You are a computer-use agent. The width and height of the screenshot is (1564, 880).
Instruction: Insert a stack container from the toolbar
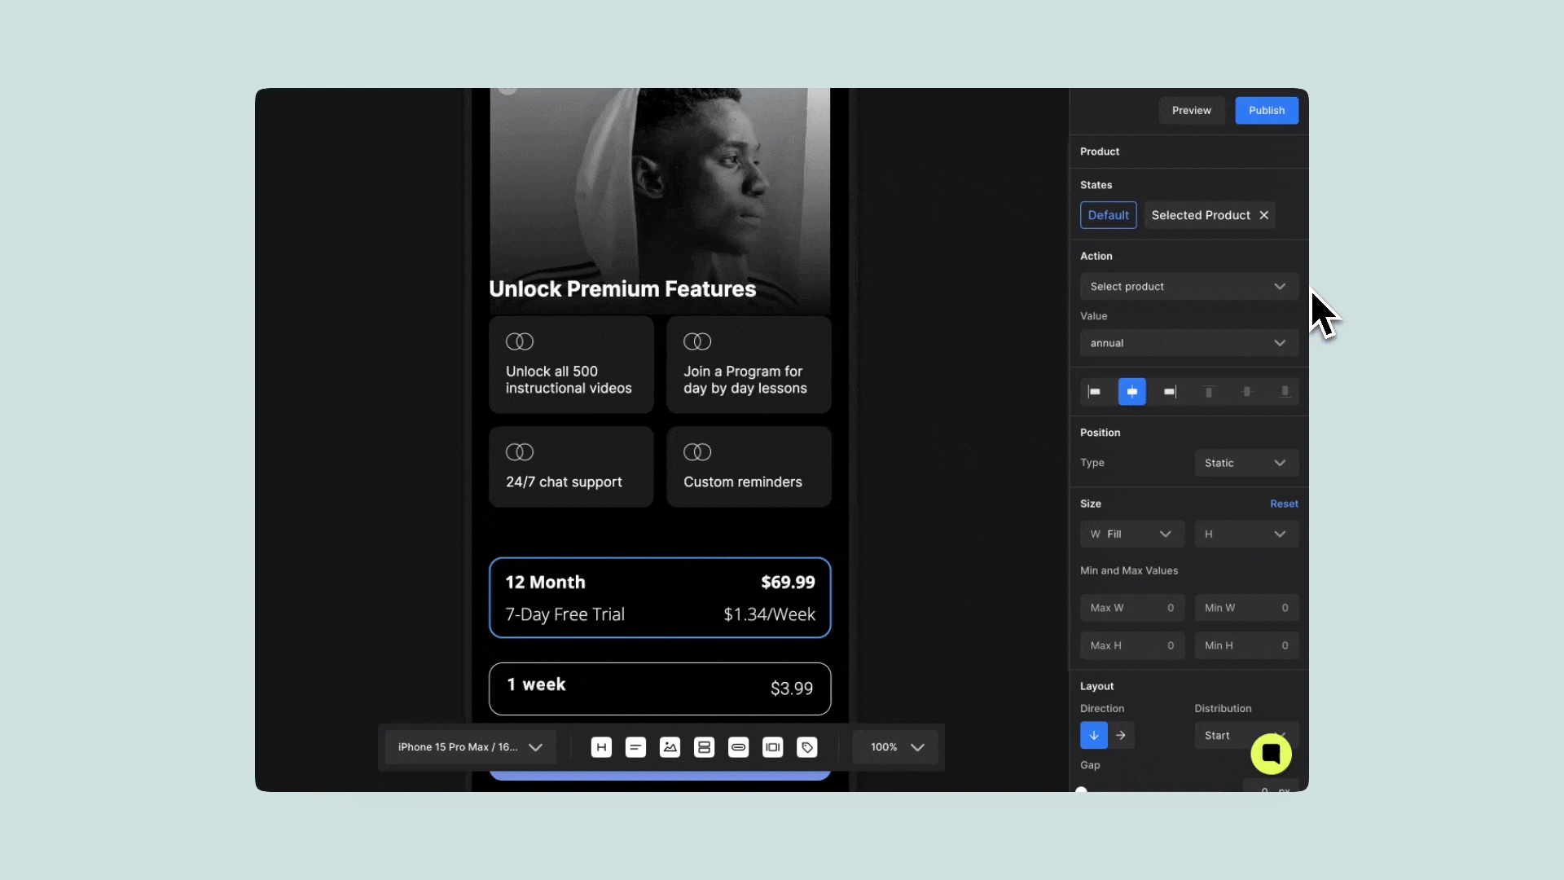[704, 747]
